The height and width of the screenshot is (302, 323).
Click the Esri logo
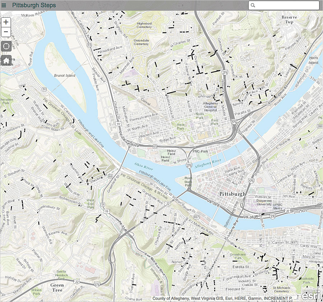(x=312, y=296)
